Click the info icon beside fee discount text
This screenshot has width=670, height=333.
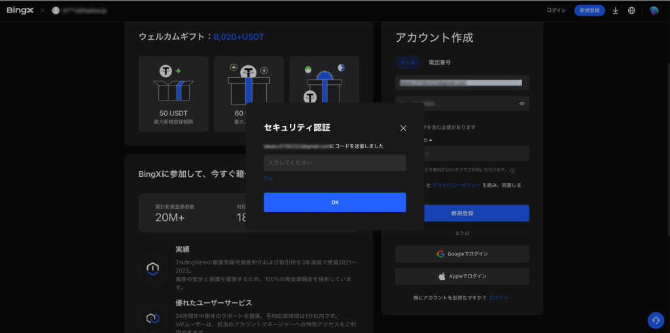512,170
